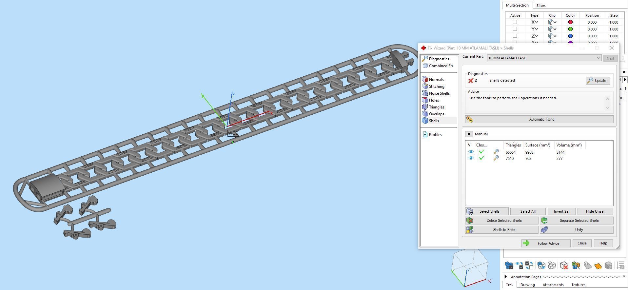Click the select-all-parts blue cubes icon
Viewport: 628px width, 290px height.
coord(509,265)
